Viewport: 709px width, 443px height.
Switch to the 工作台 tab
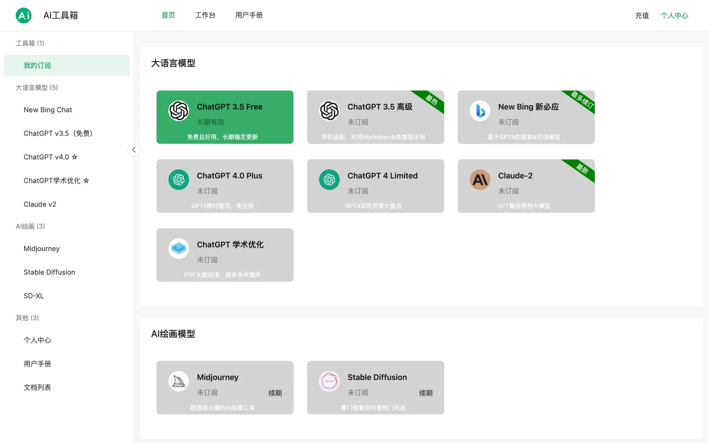point(205,15)
